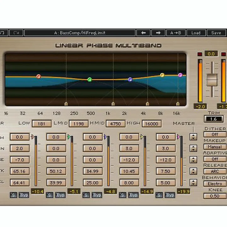Click band one range value -7.0

(20, 160)
